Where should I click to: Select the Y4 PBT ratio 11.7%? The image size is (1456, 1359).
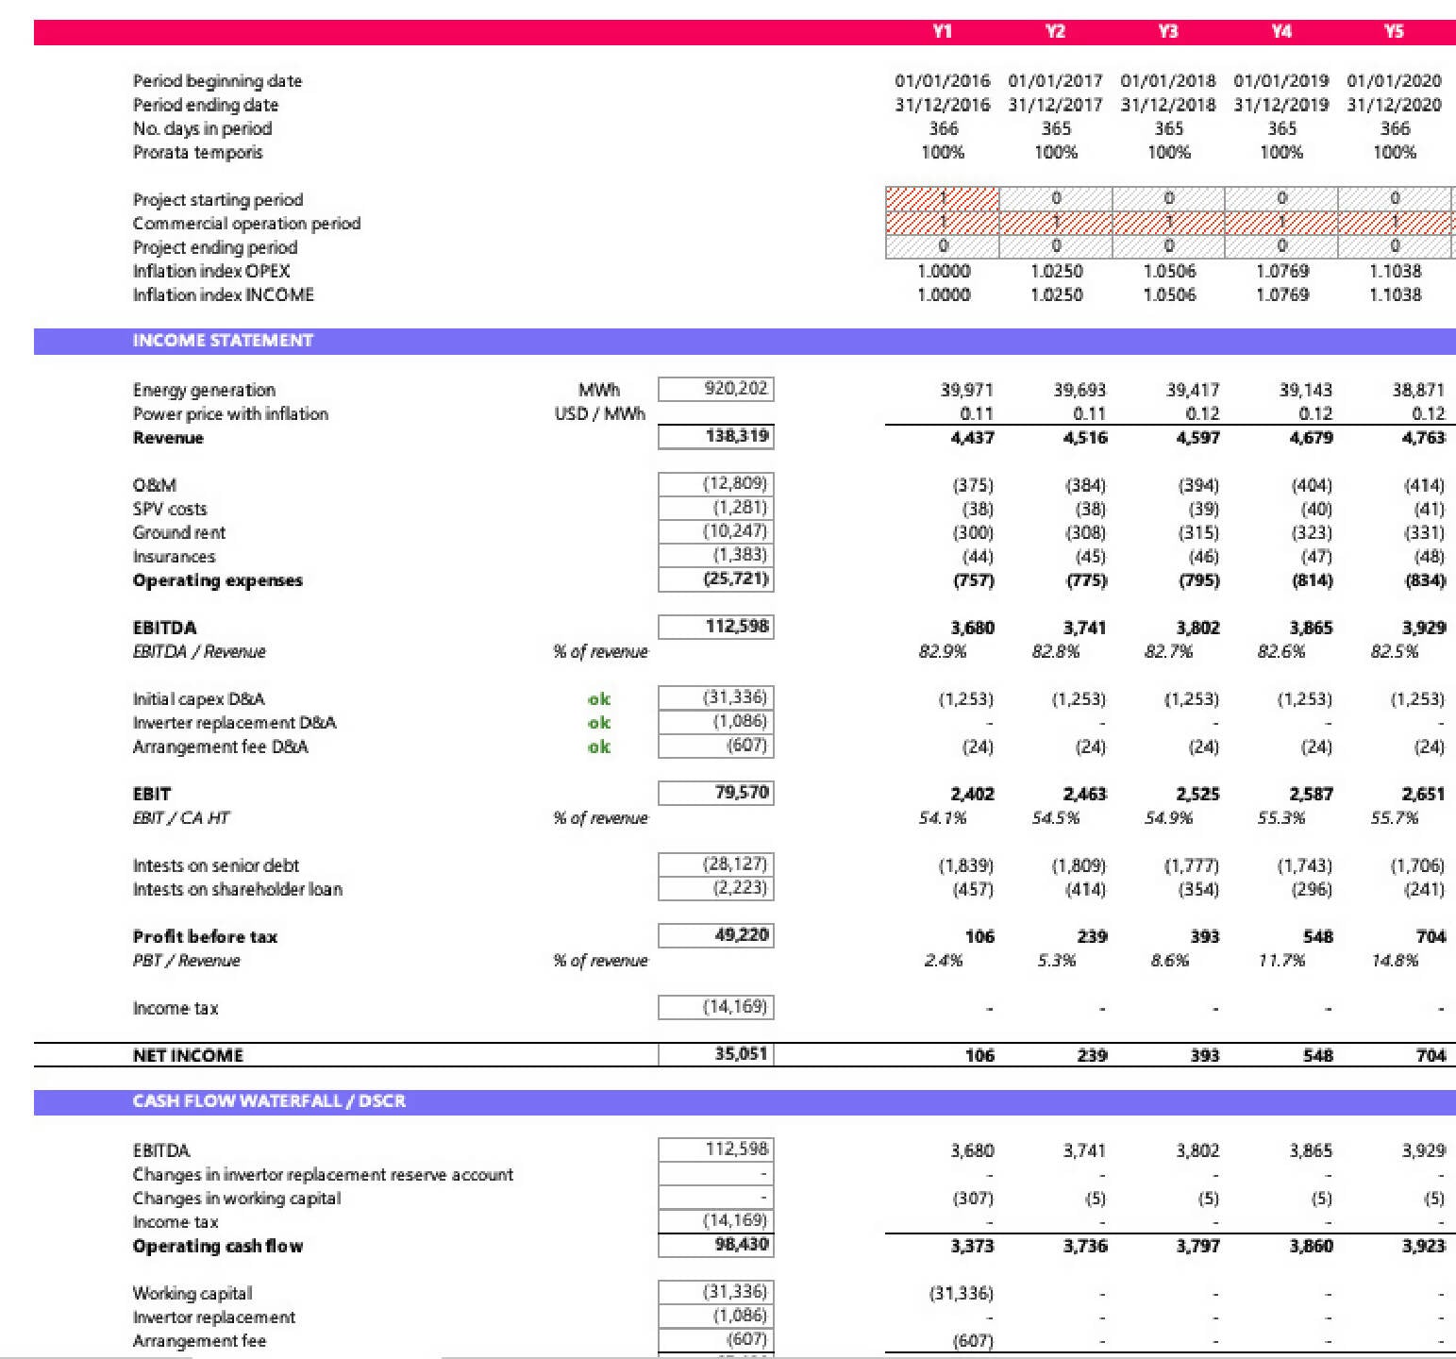pyautogui.click(x=1281, y=960)
